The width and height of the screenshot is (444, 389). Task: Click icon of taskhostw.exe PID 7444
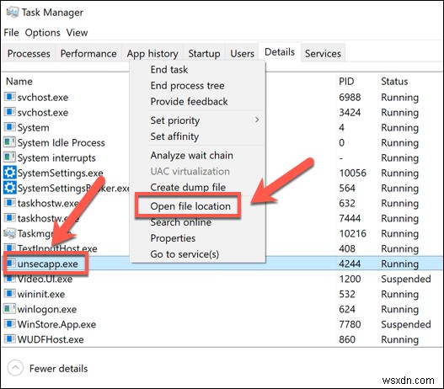pyautogui.click(x=10, y=218)
